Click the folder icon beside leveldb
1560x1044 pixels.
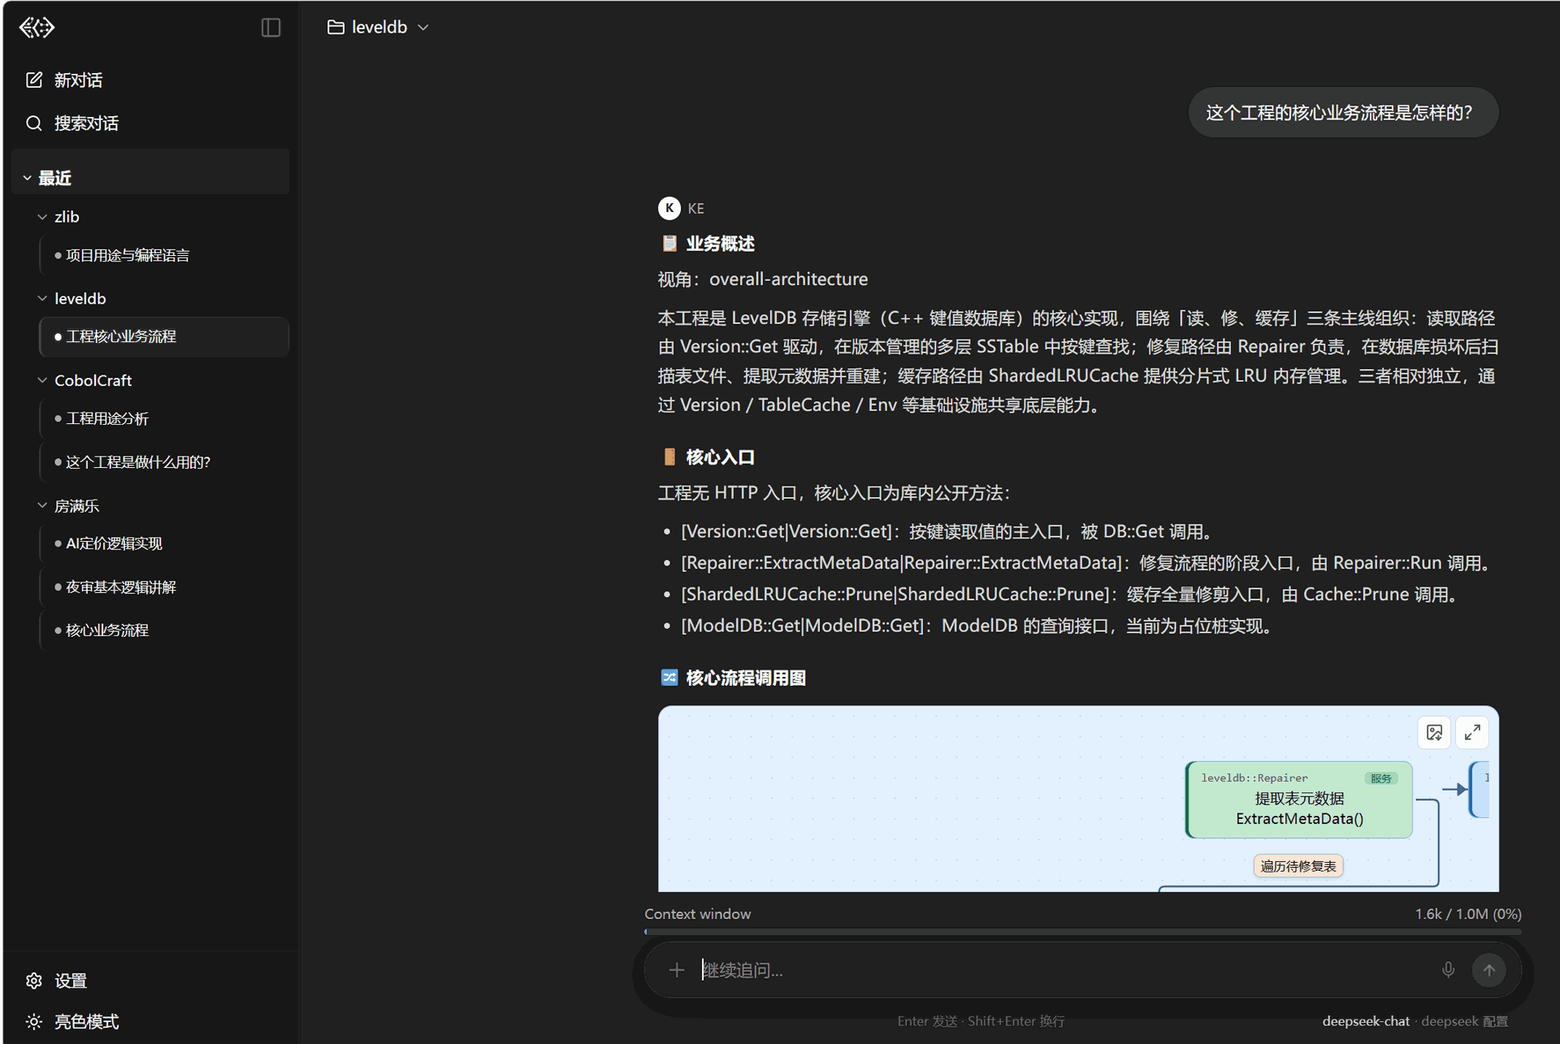point(336,28)
